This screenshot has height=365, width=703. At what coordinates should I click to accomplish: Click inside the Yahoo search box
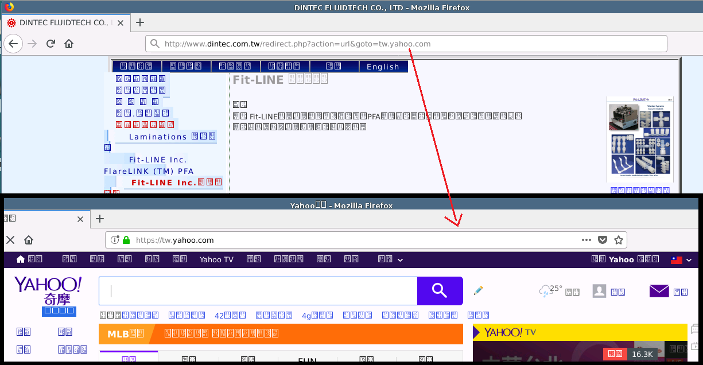[x=258, y=291]
